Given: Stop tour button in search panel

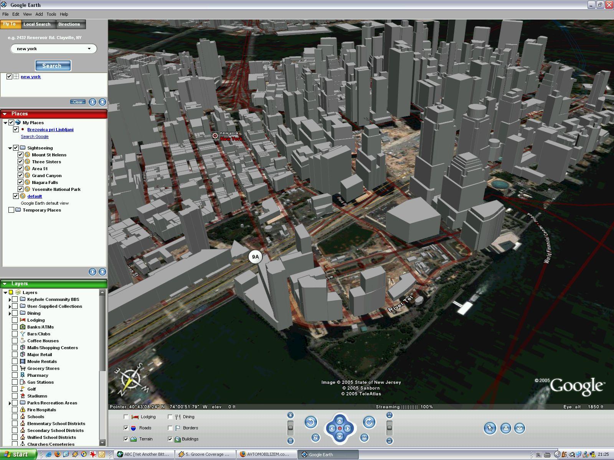Looking at the screenshot, I should click(102, 102).
